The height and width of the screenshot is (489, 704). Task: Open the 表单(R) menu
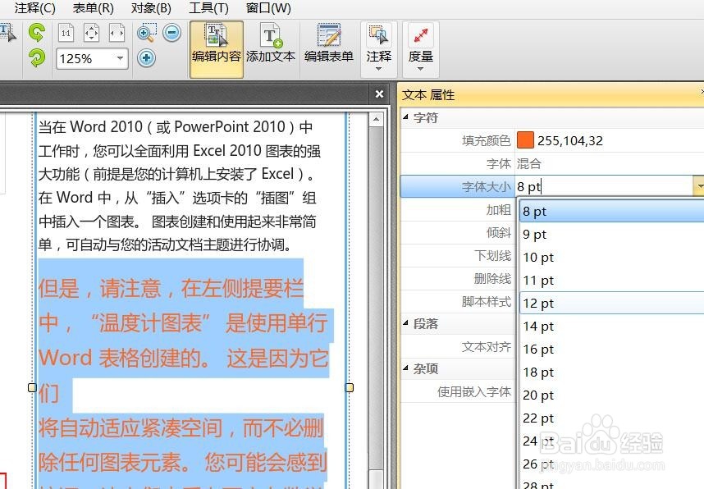93,8
